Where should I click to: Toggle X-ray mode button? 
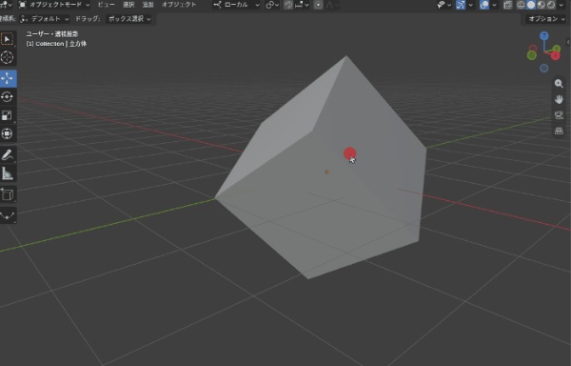coord(507,5)
